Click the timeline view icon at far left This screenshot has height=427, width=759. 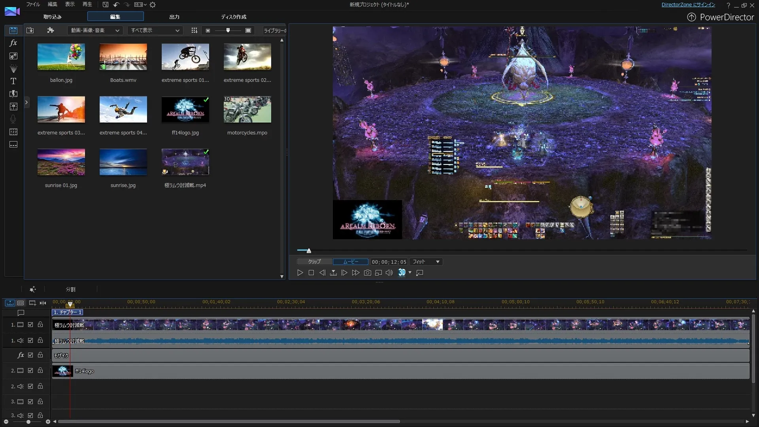coord(10,303)
